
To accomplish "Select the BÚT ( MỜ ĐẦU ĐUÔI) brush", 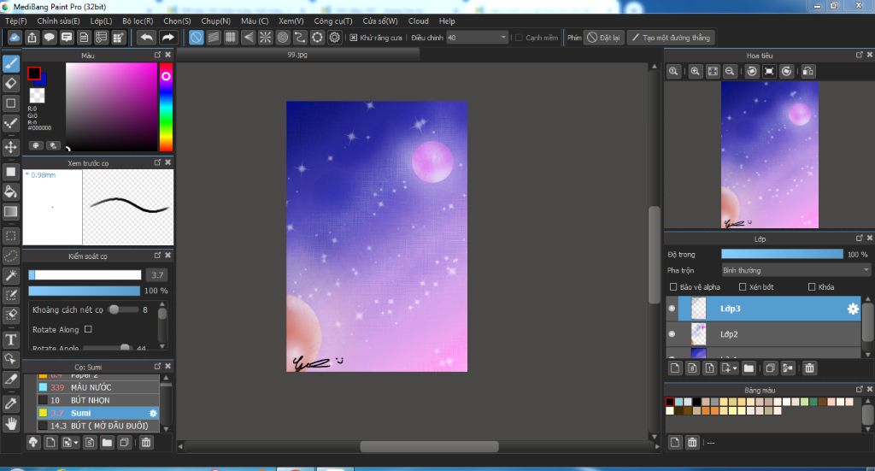I will click(98, 426).
